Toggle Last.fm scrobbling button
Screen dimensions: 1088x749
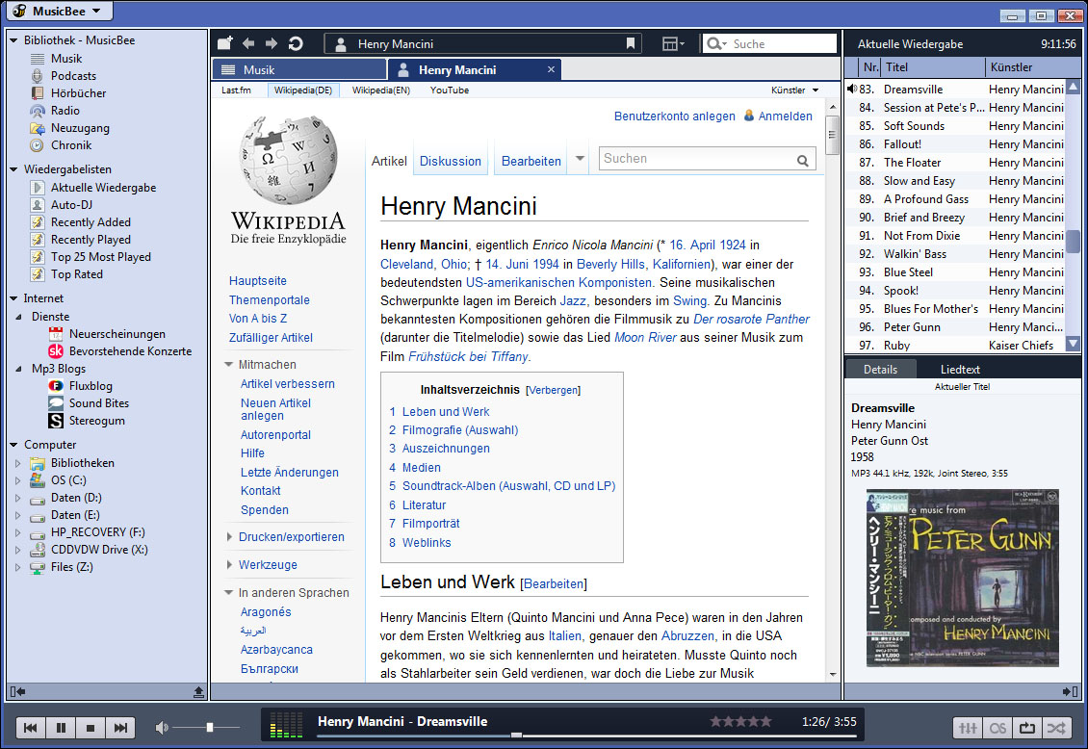click(997, 728)
